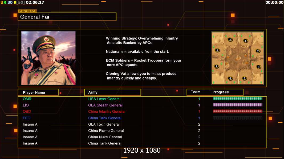Click the 02:06:27 timer at top left

(35, 2)
